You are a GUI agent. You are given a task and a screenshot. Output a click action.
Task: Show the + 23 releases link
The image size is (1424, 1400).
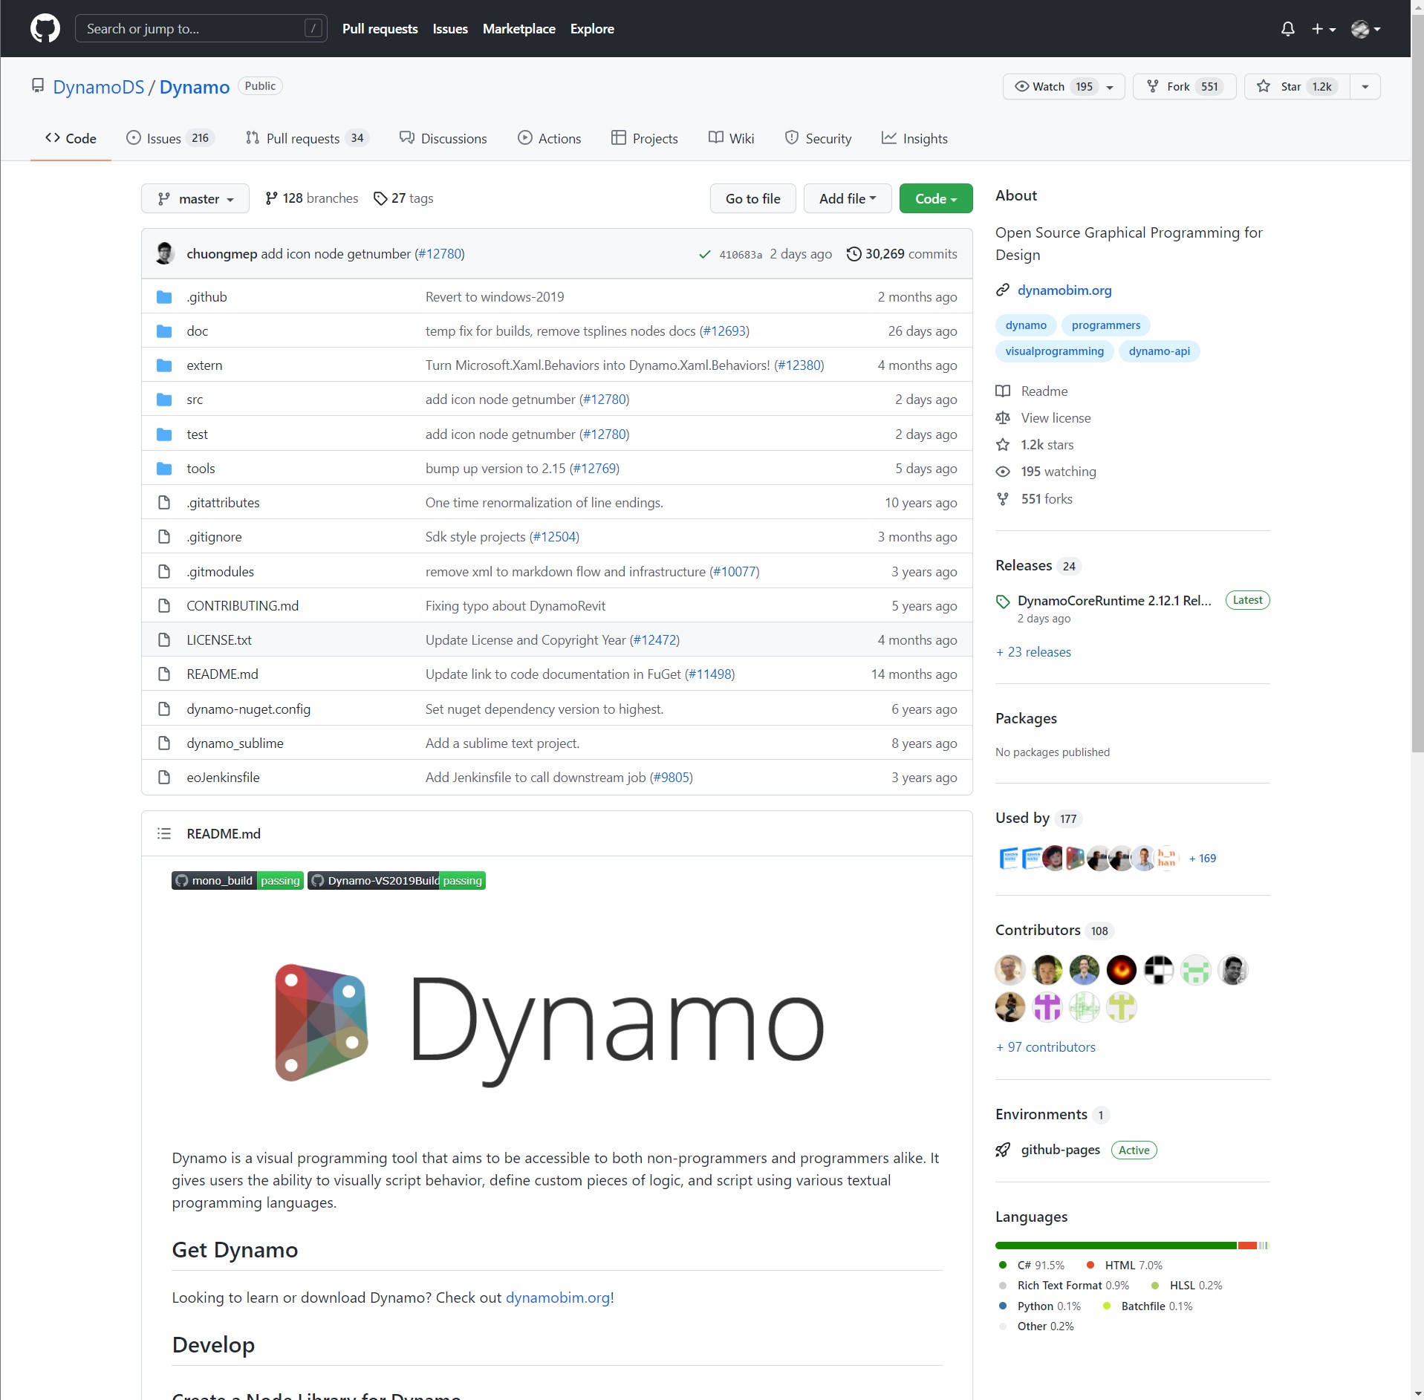1033,652
